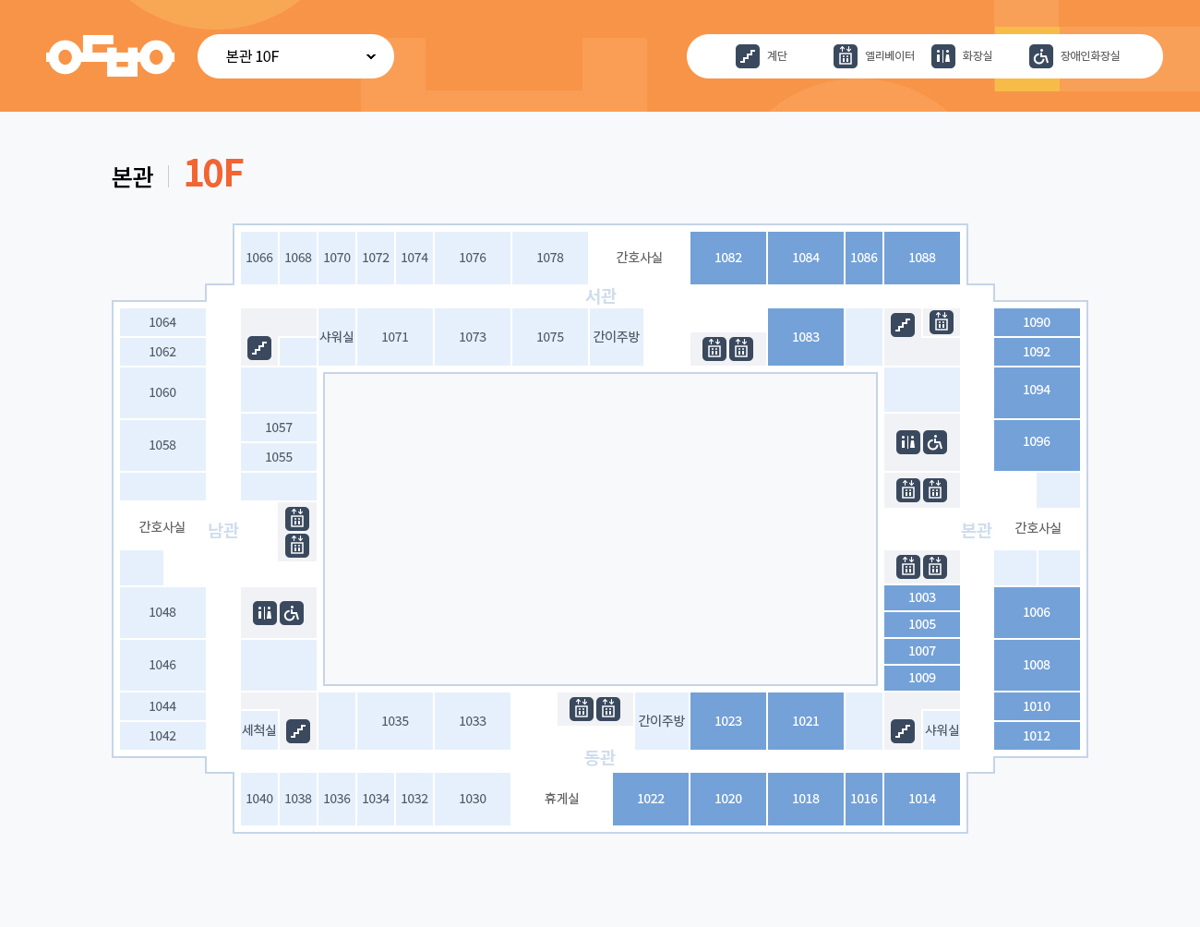Click the 간호사실 nurse station near 남관

162,527
